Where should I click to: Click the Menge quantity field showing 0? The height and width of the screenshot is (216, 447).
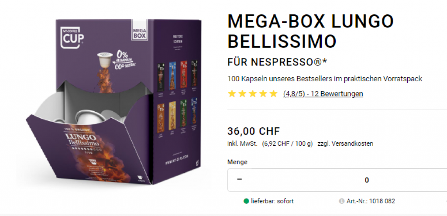(x=367, y=180)
